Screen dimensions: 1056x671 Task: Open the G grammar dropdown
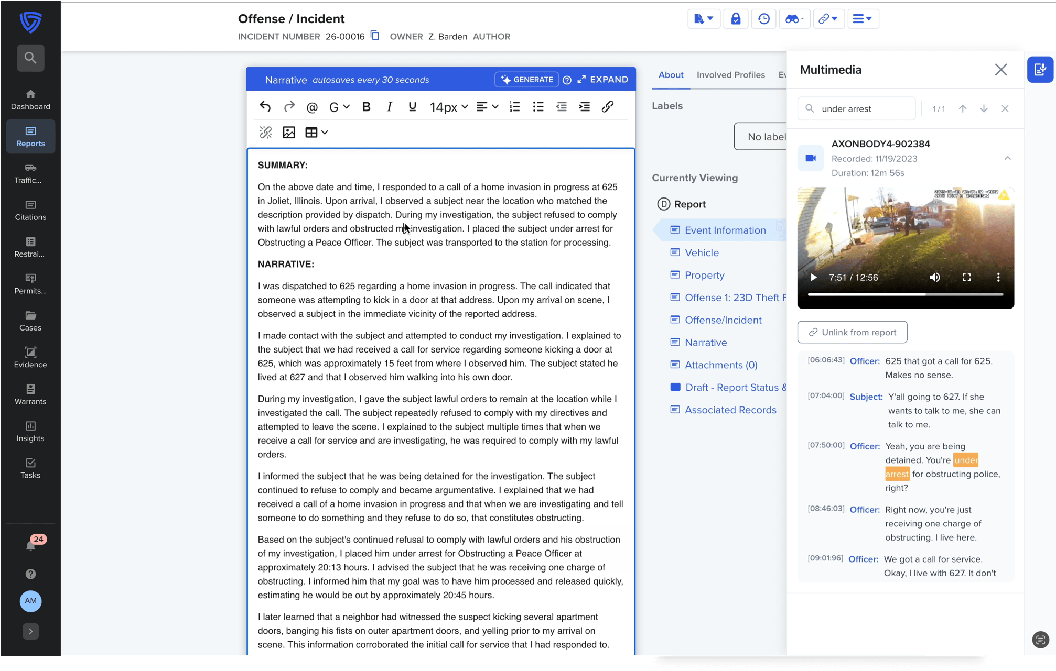(x=339, y=107)
